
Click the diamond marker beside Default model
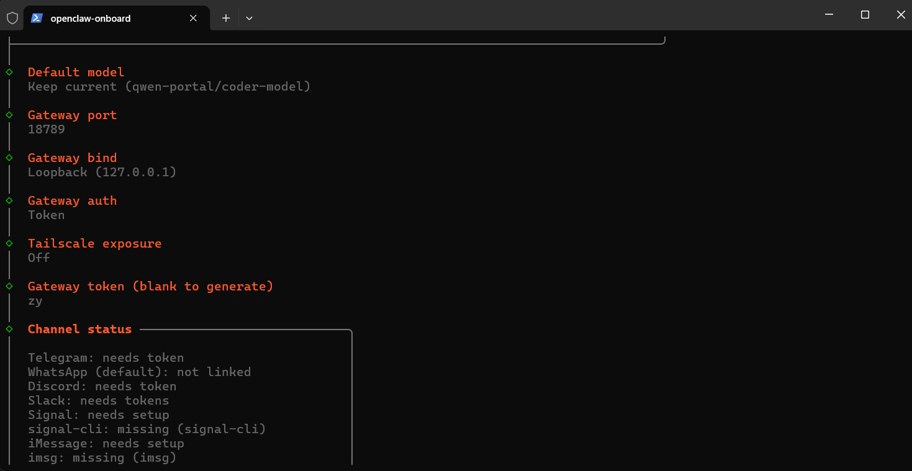coord(9,72)
